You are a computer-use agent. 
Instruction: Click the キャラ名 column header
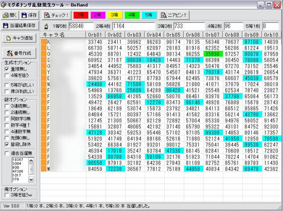click(x=63, y=35)
